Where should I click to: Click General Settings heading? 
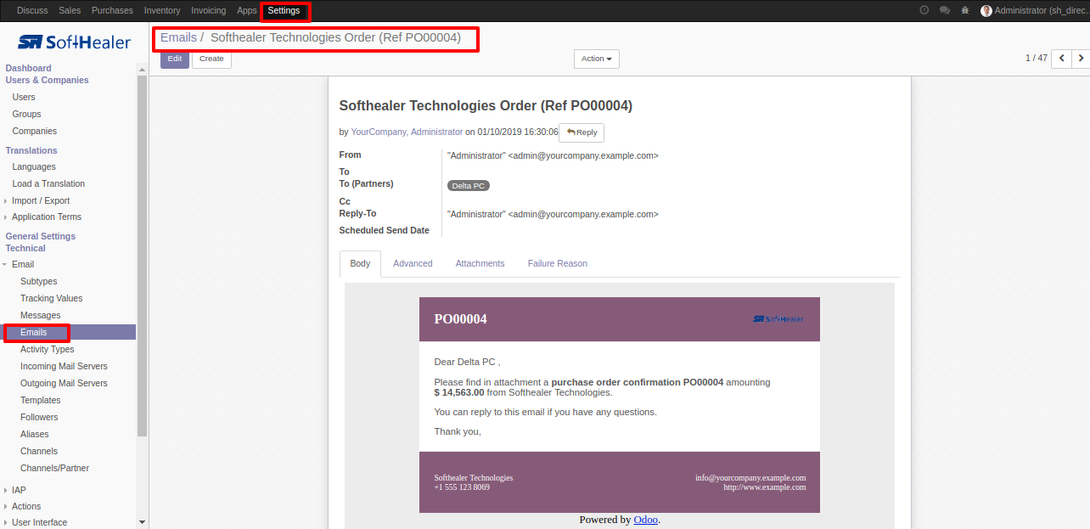coord(40,236)
